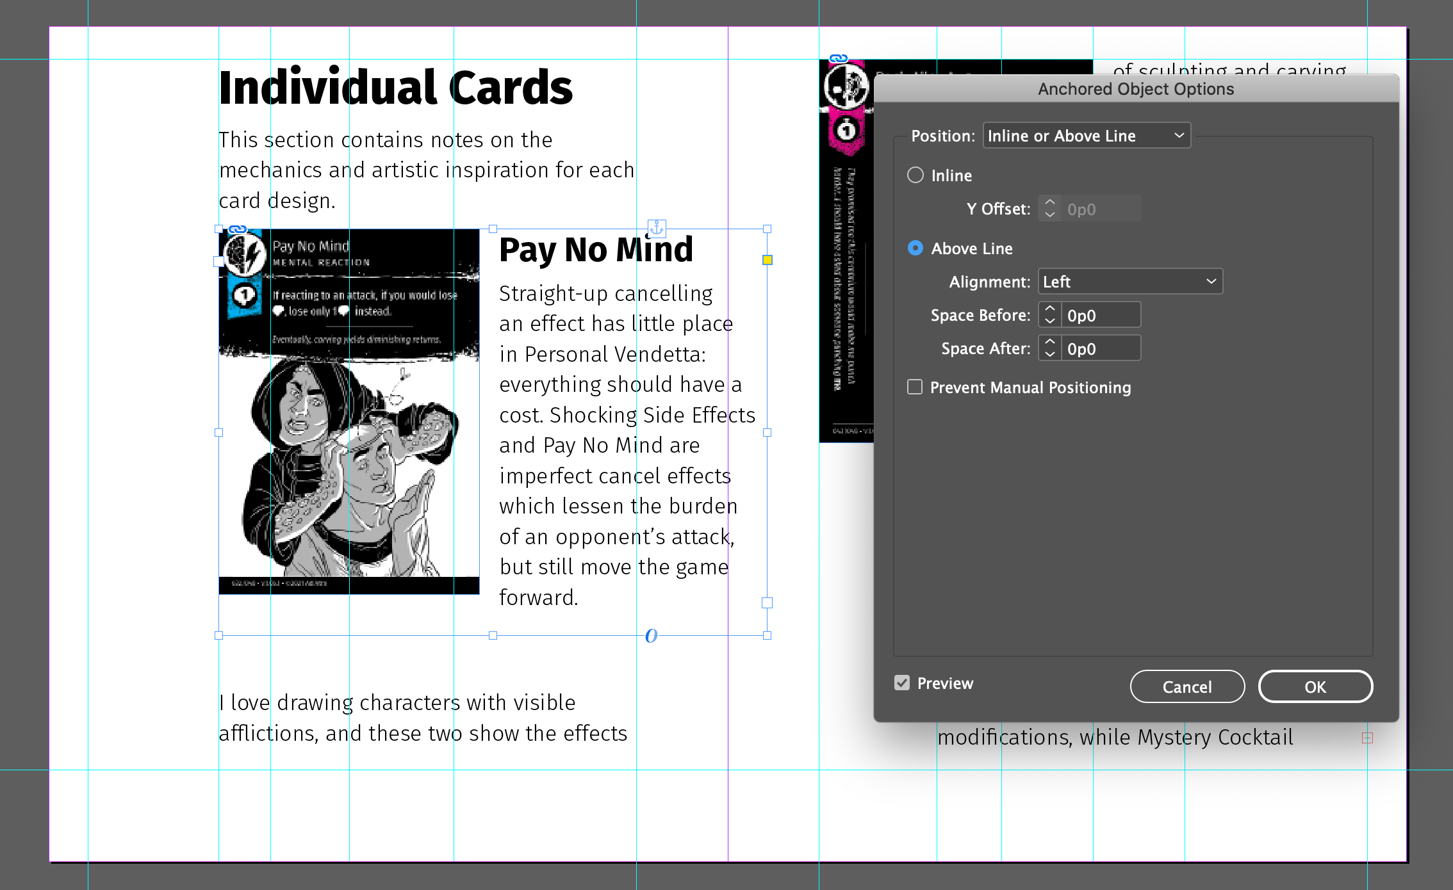Expand the Alignment dropdown
This screenshot has height=890, width=1453.
(1130, 282)
